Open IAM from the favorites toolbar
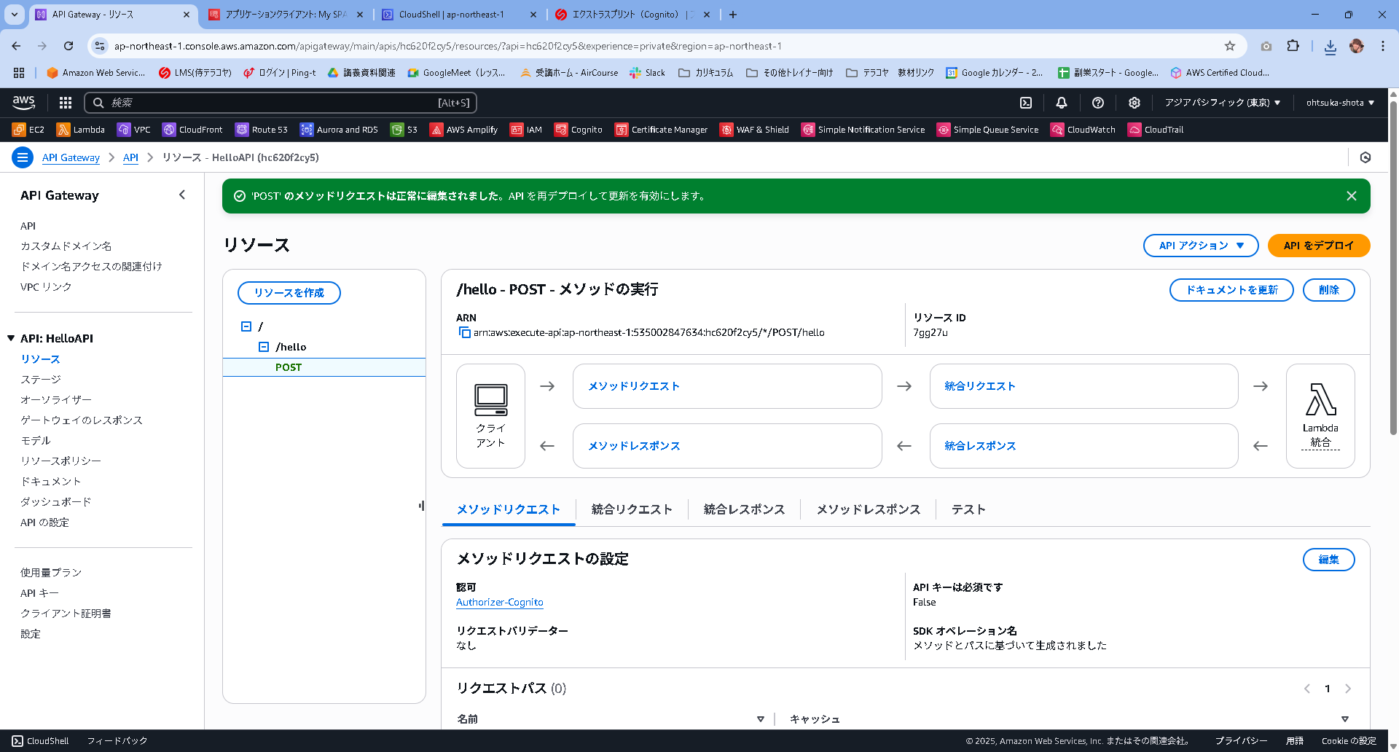This screenshot has height=752, width=1399. click(x=526, y=129)
